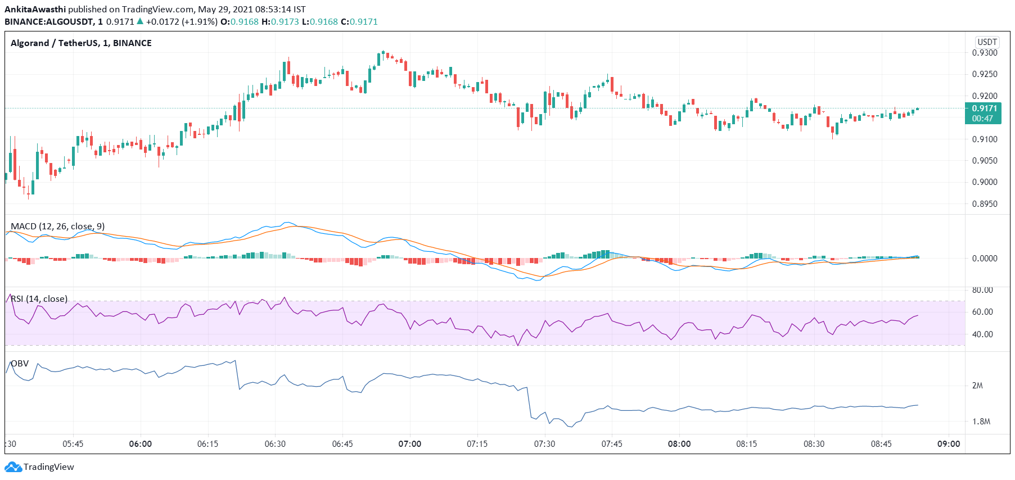The width and height of the screenshot is (1015, 480).
Task: Click the 0.9200 price axis label
Action: (x=985, y=96)
